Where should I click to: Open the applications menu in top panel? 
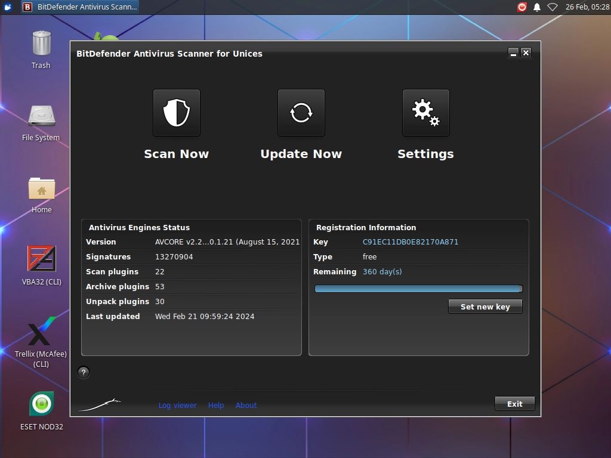(x=8, y=7)
